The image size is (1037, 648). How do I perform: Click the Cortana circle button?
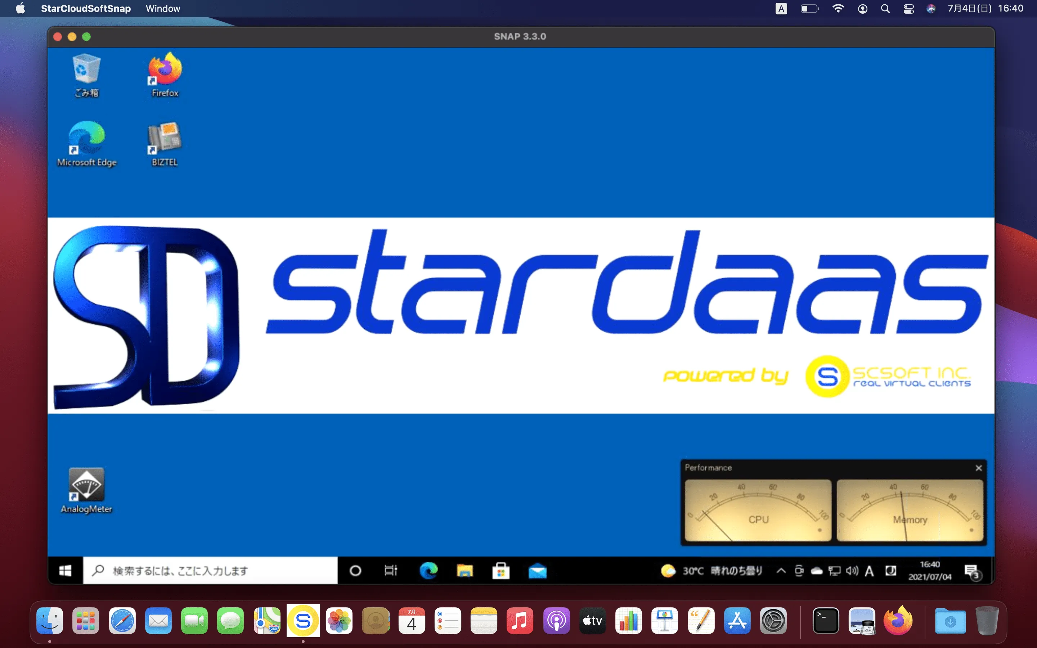[355, 571]
